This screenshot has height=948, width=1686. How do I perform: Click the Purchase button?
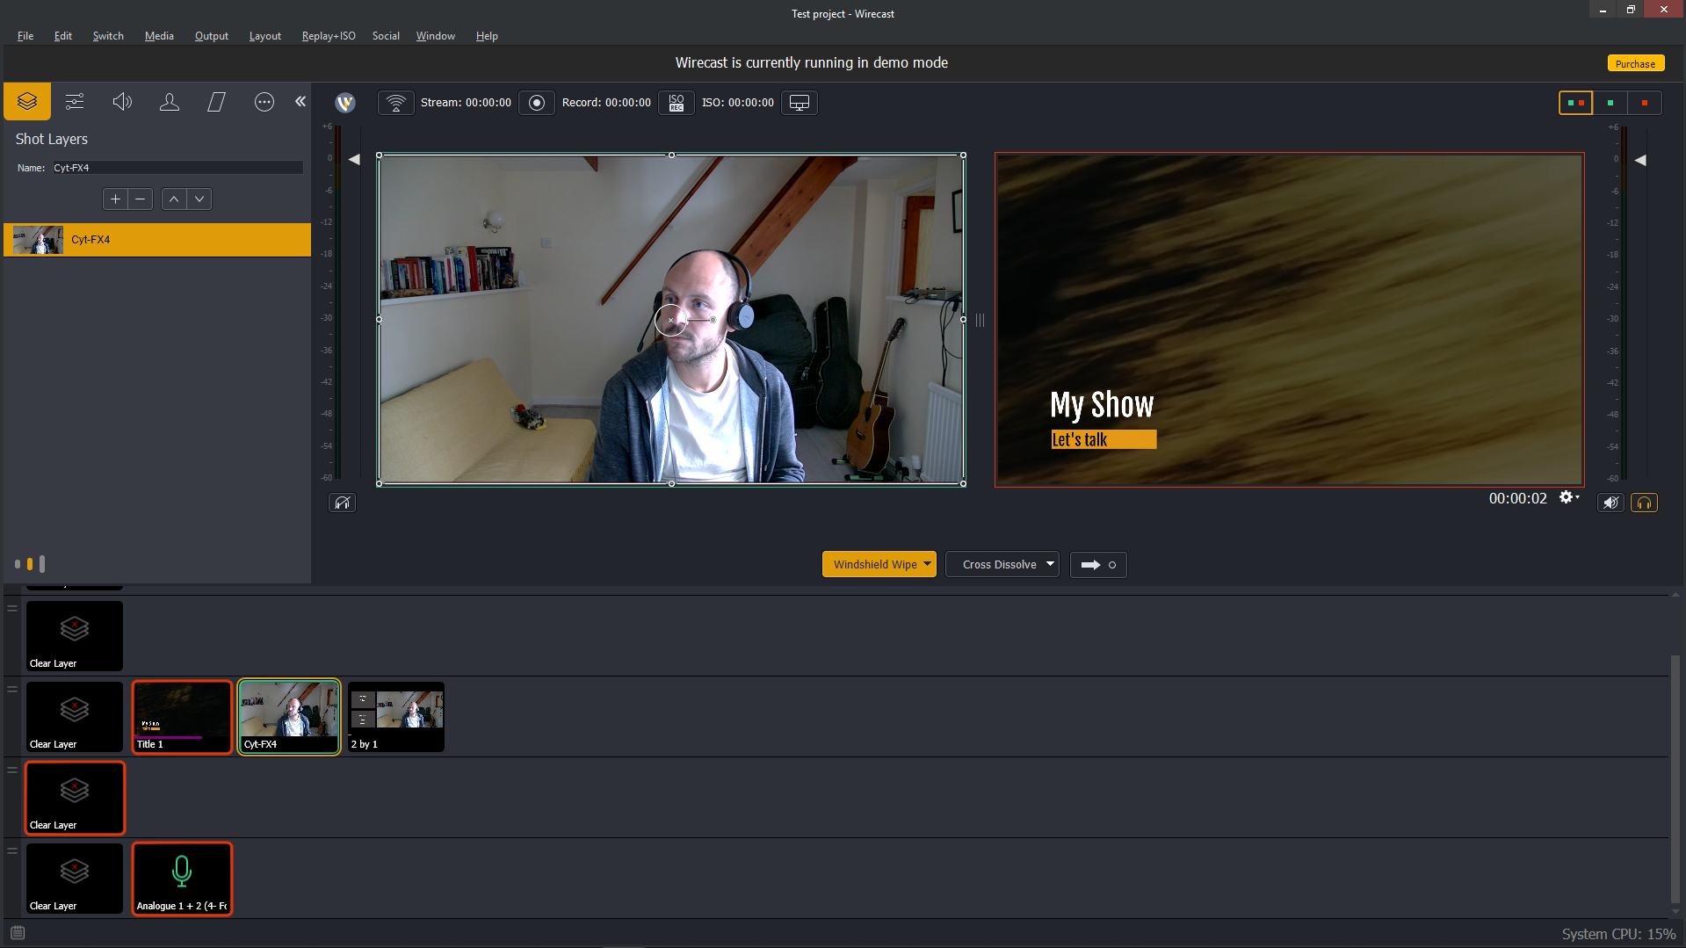pyautogui.click(x=1635, y=63)
